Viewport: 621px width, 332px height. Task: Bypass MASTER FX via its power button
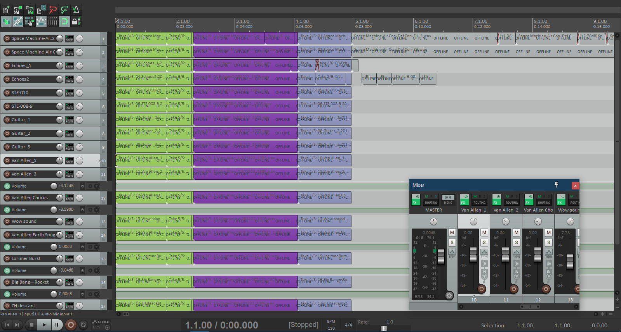coord(417,197)
